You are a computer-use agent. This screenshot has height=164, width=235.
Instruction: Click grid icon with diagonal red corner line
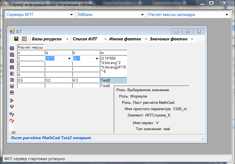12,55
